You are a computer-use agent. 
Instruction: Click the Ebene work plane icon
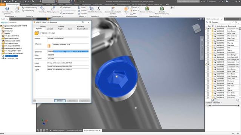(127, 9)
